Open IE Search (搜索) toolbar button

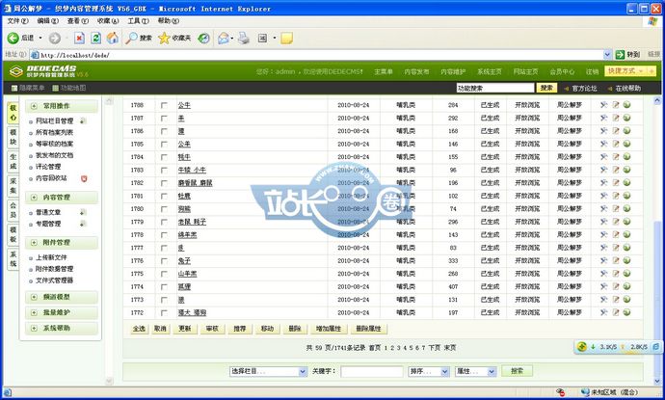(x=139, y=39)
